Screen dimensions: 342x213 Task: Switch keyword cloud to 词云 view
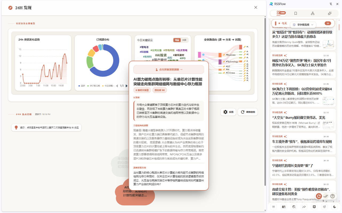pyautogui.click(x=177, y=40)
